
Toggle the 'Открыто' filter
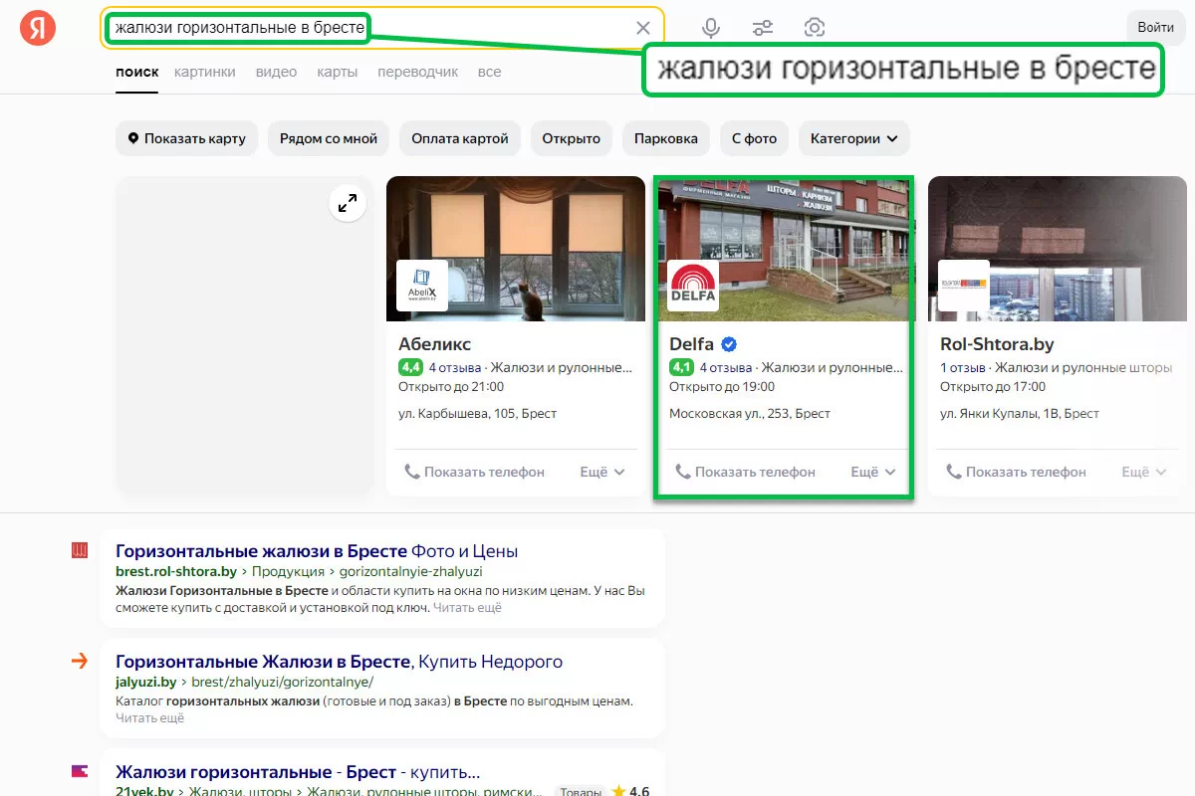pos(571,138)
